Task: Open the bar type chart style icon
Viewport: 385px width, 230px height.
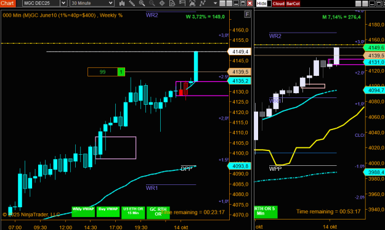Action: tap(122, 3)
